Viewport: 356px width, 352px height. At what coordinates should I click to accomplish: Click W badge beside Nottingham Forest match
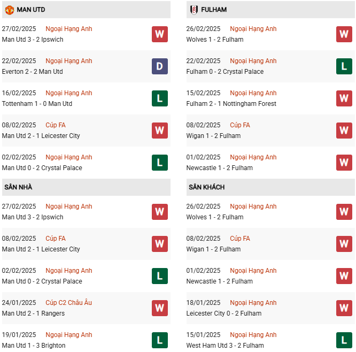344,98
